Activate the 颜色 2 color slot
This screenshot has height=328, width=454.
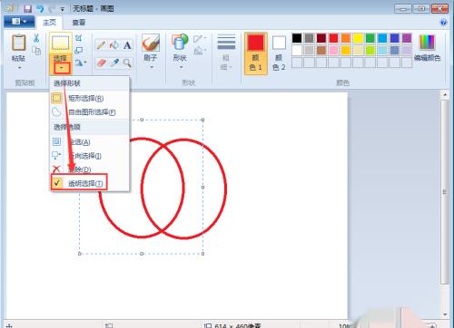(279, 53)
